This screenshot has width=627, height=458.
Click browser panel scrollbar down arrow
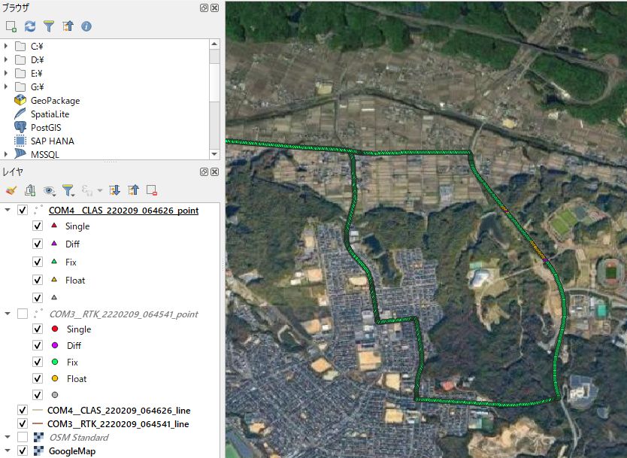[214, 153]
